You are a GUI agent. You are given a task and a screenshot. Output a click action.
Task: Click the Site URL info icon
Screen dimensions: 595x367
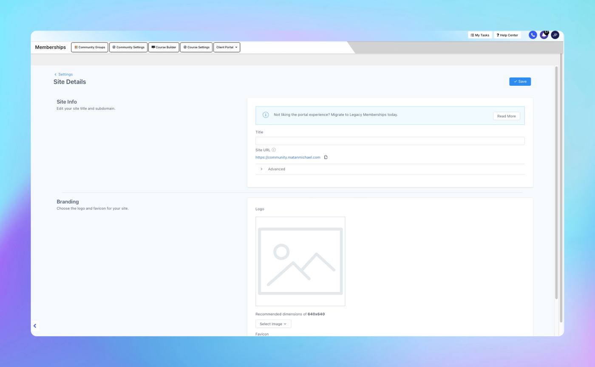(274, 150)
